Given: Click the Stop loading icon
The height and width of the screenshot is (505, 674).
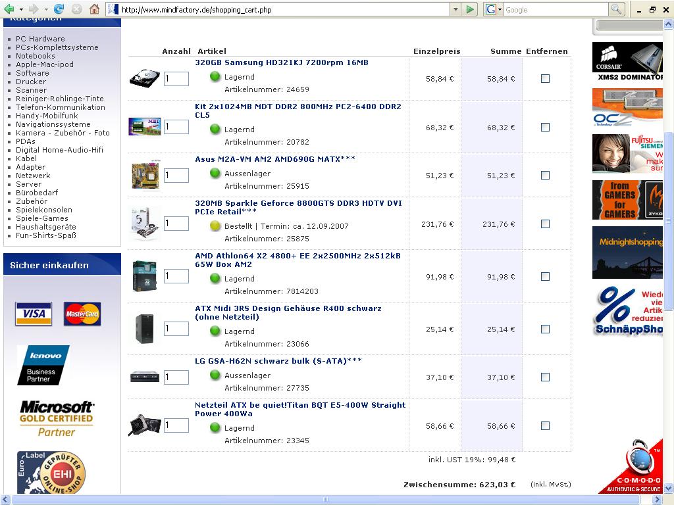Looking at the screenshot, I should 76,9.
